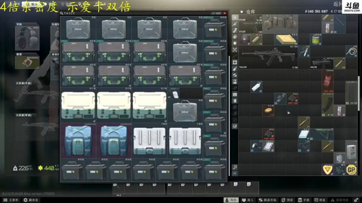Viewport: 362px width, 203px height.
Task: Close the THICC case window
Action: tap(224, 14)
